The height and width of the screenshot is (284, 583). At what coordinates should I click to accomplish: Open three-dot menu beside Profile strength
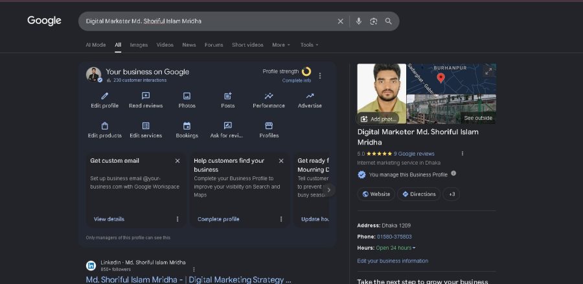pos(320,76)
